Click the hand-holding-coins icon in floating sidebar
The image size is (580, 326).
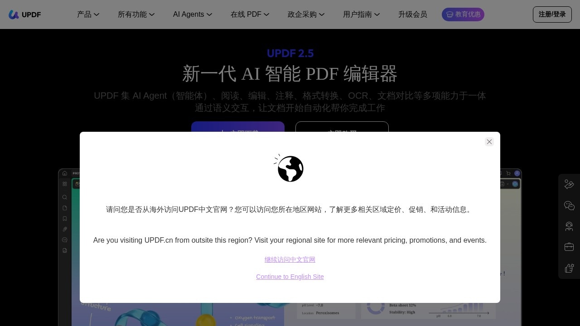[569, 184]
